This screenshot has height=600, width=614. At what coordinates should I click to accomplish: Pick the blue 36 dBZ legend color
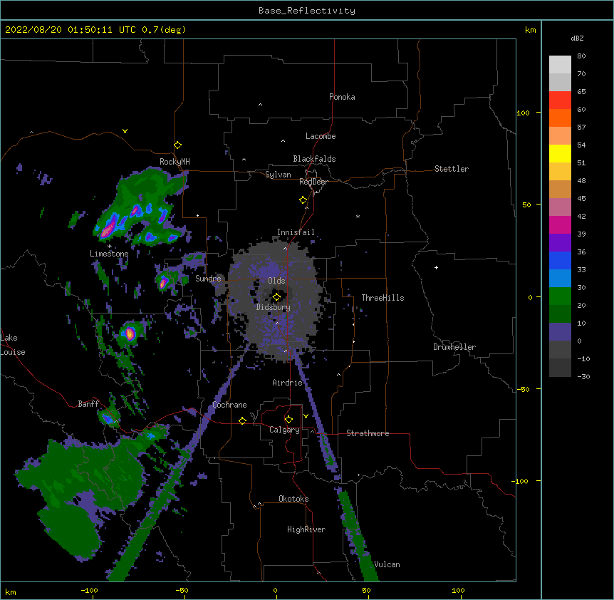click(x=560, y=260)
